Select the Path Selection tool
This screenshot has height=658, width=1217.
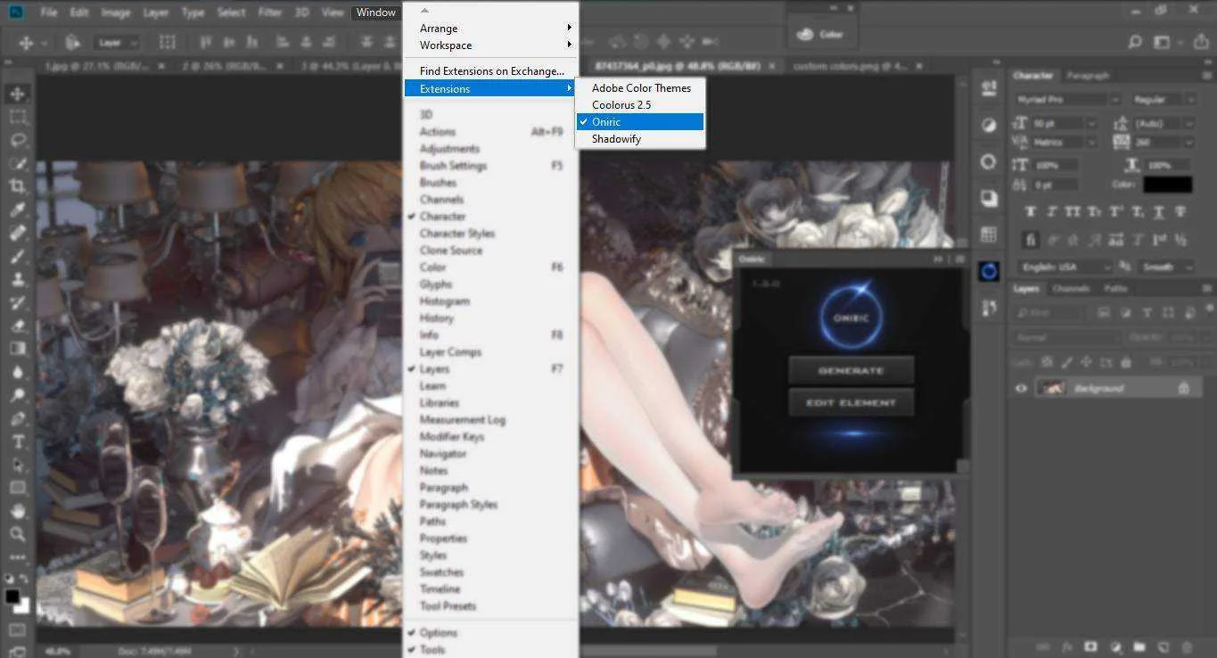(x=17, y=465)
